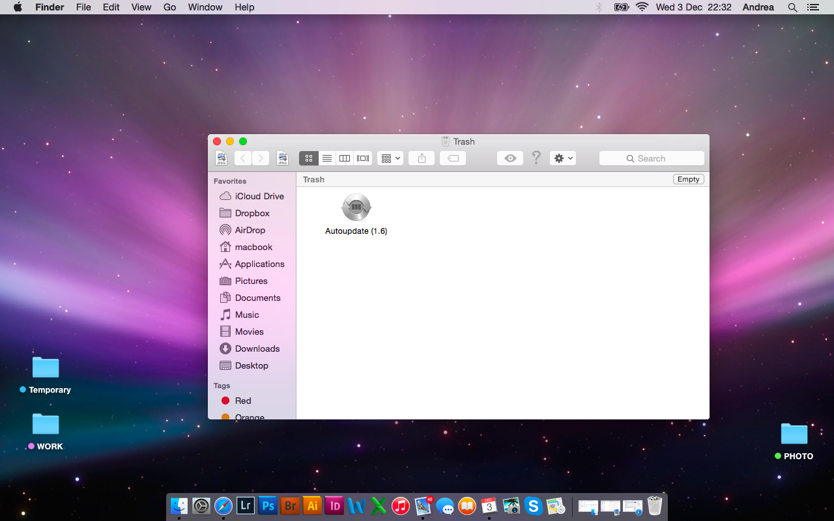The width and height of the screenshot is (834, 521).
Task: Open the Help menu
Action: (244, 7)
